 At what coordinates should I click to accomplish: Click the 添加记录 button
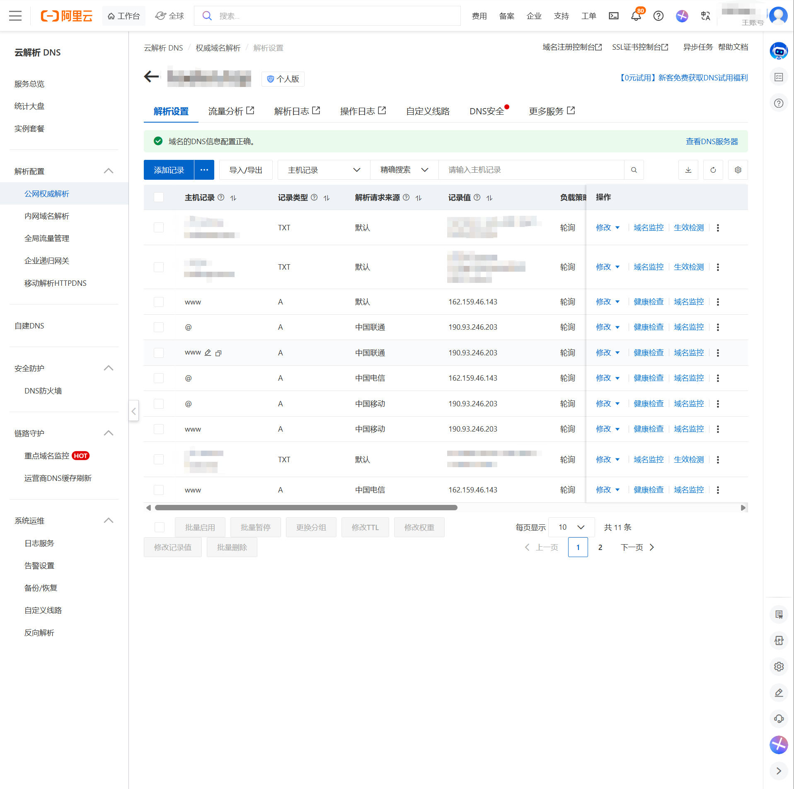point(169,170)
